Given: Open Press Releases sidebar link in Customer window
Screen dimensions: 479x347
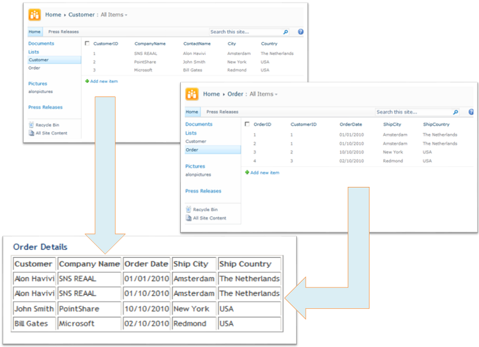Looking at the screenshot, I should (45, 107).
